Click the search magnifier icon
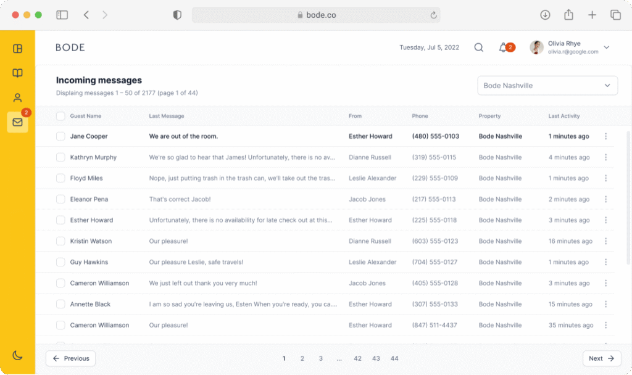The width and height of the screenshot is (632, 375). [x=478, y=47]
